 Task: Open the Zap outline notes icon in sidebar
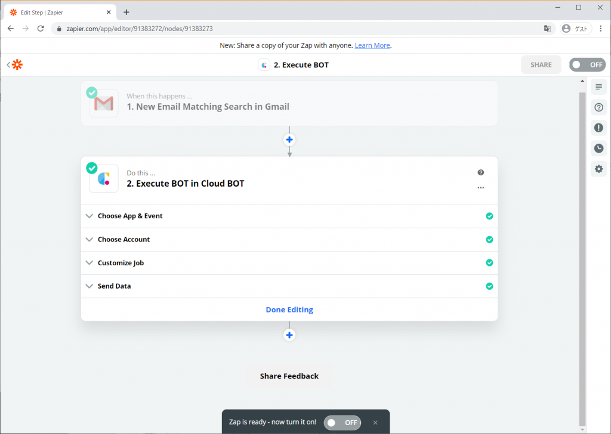click(598, 87)
